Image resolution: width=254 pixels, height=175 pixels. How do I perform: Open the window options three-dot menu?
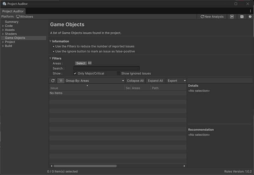click(x=251, y=11)
